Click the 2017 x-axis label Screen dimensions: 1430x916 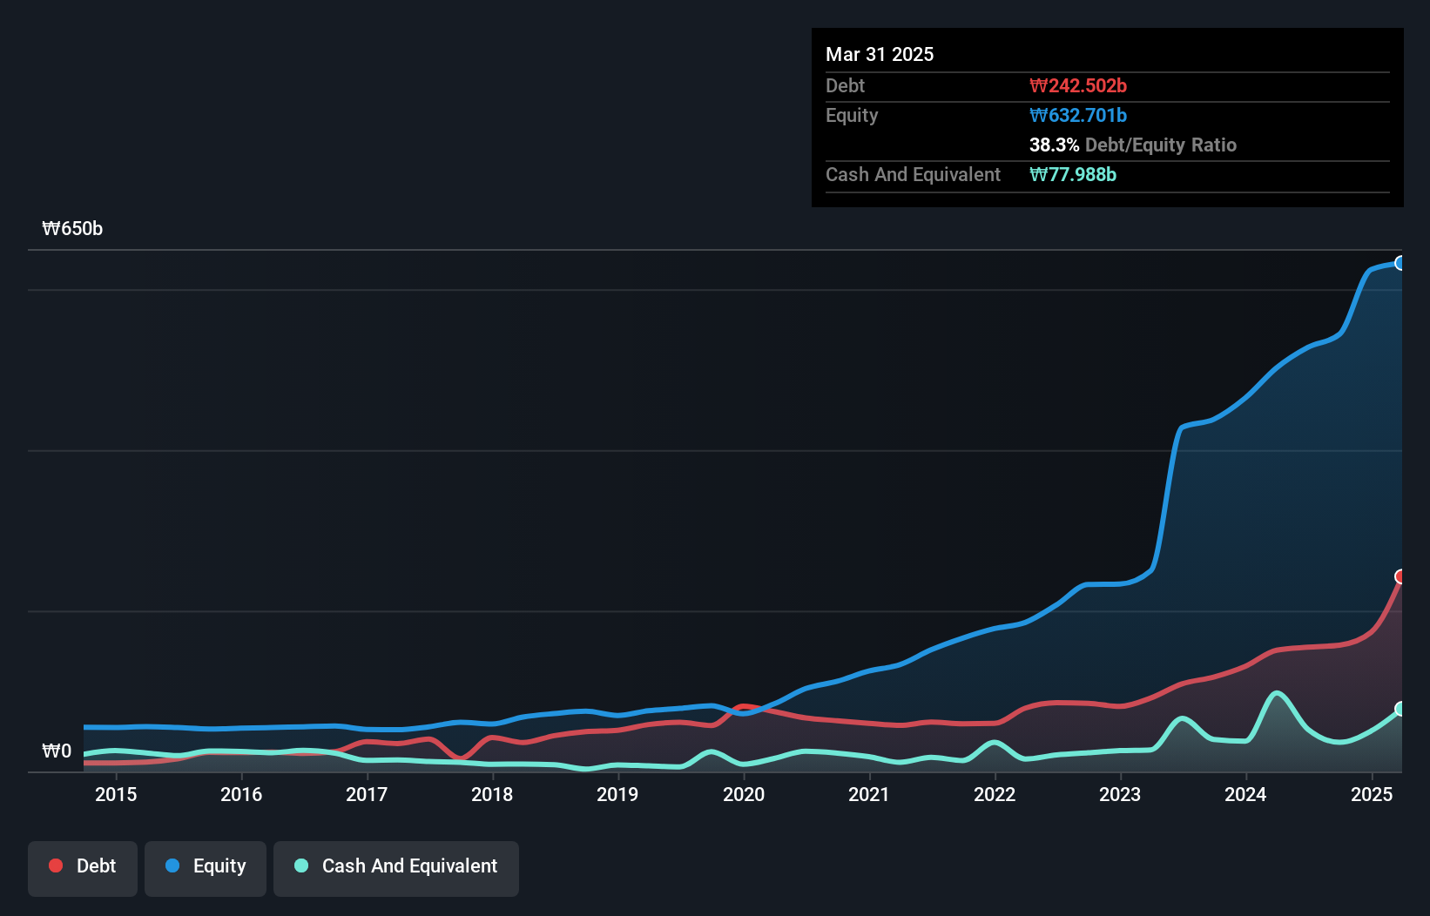(367, 794)
